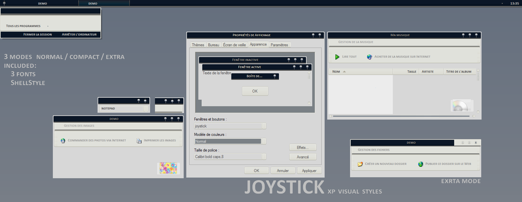Screen dimensions: 522x202
Task: Sort by Nom column header
Action: click(x=361, y=72)
